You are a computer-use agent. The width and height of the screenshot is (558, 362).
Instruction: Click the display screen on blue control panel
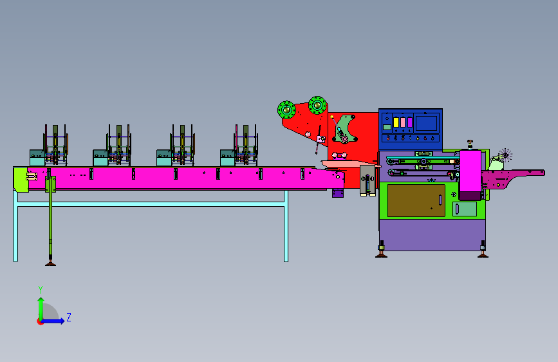426,123
